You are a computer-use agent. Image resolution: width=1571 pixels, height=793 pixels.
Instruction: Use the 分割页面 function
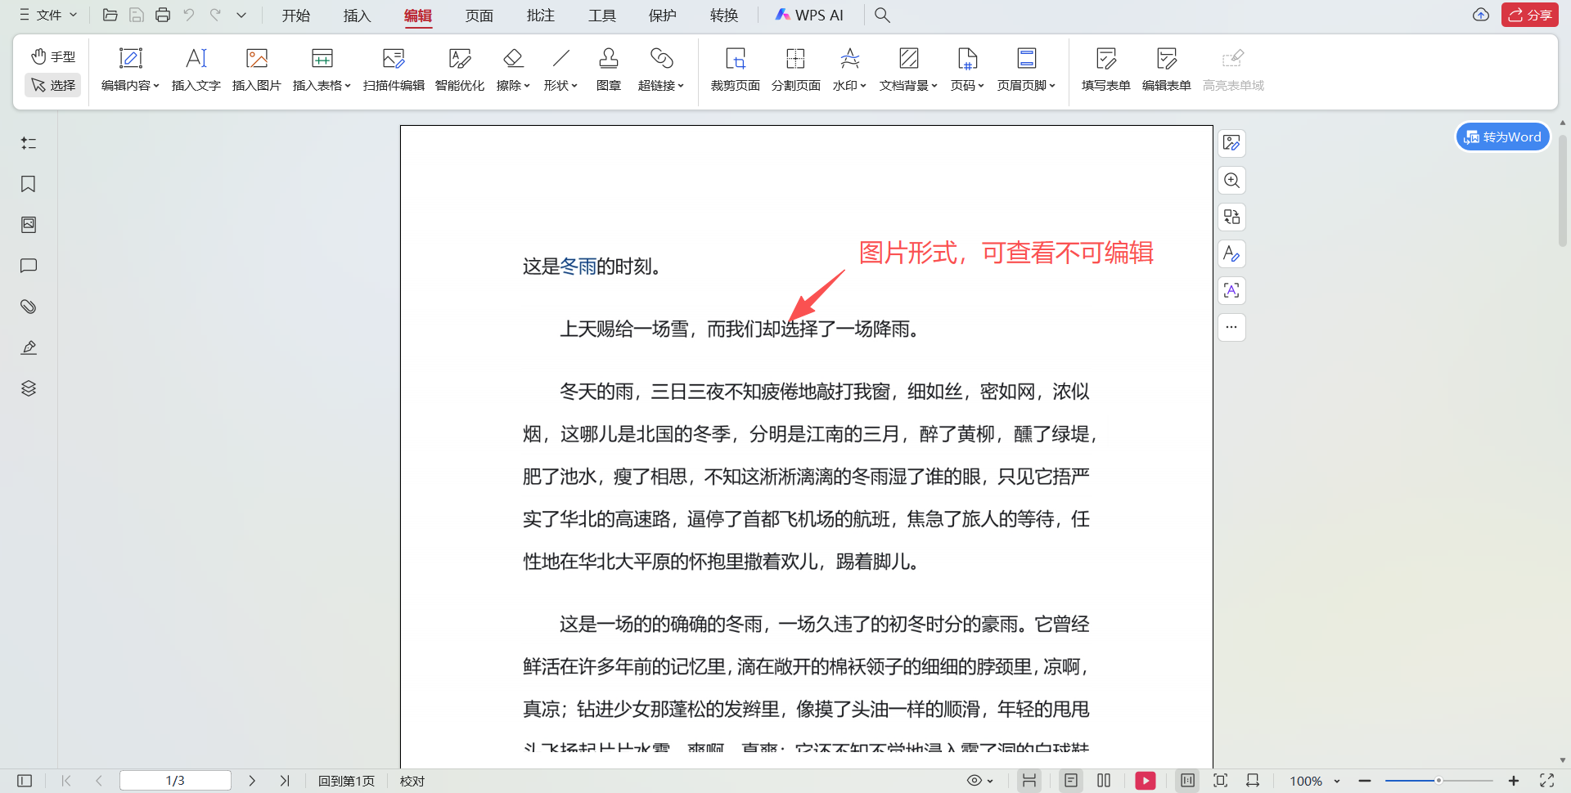pos(795,69)
